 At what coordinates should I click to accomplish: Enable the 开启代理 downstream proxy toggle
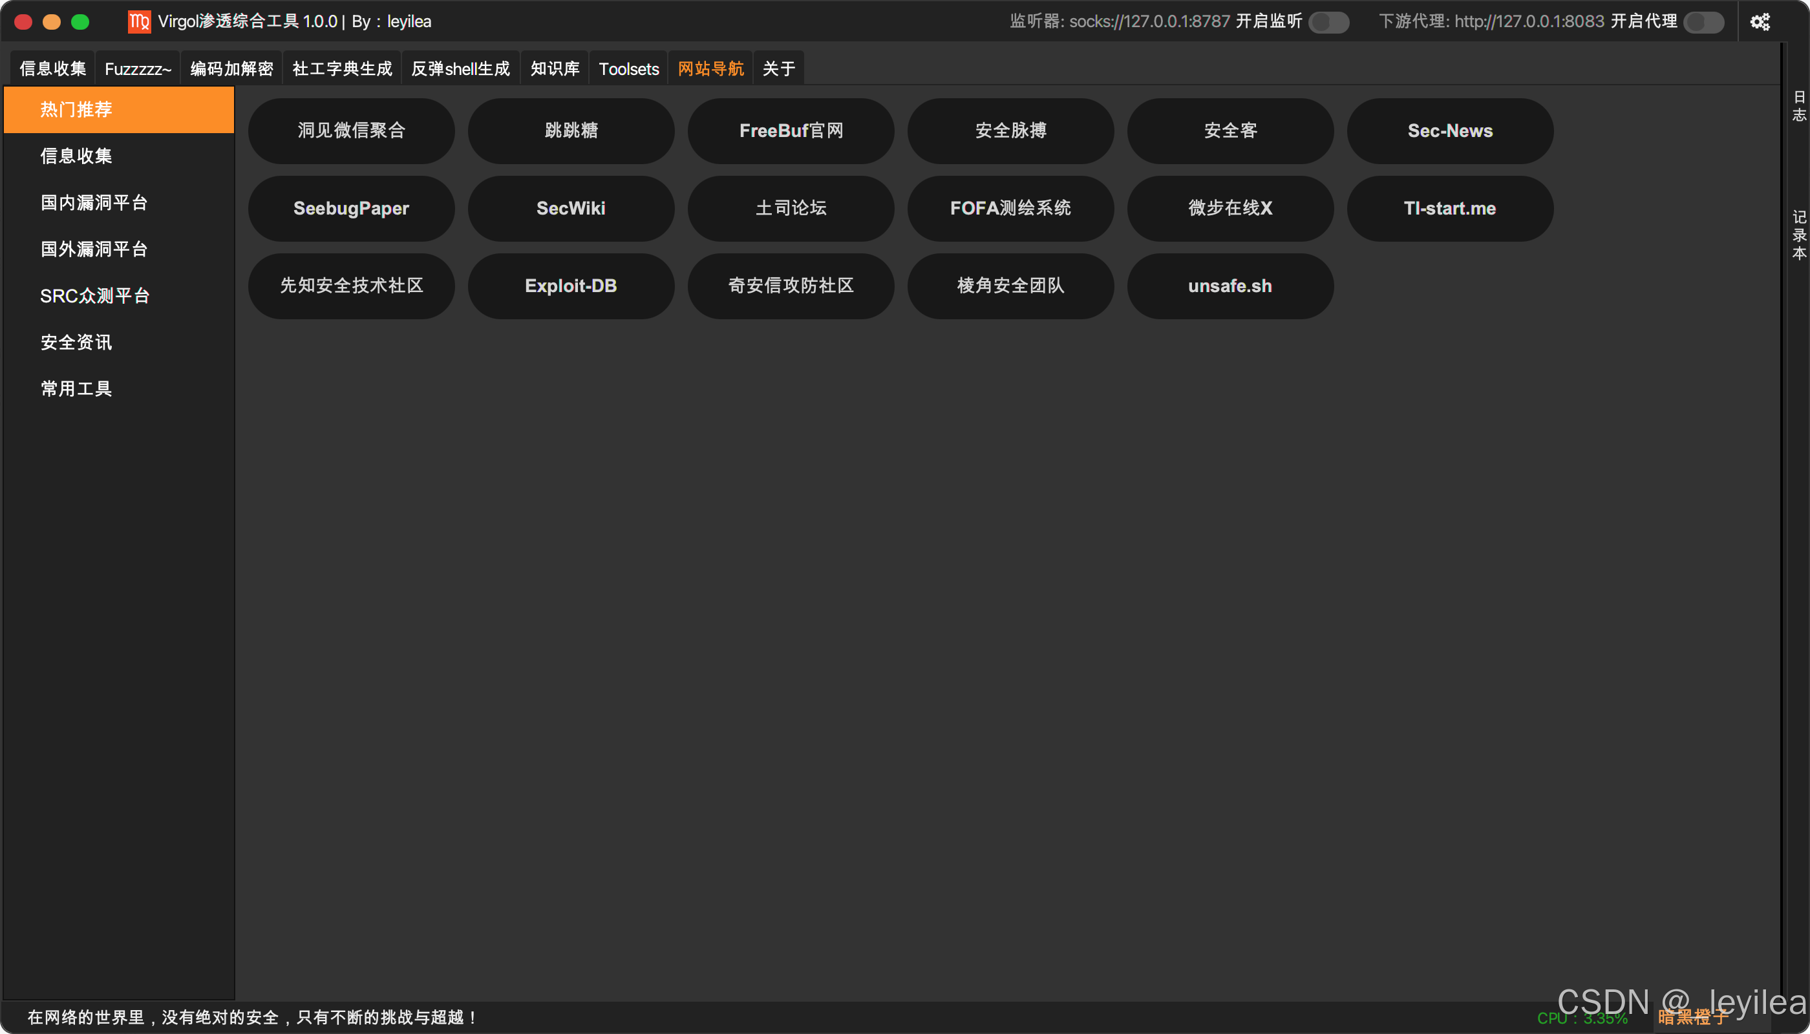1703,22
